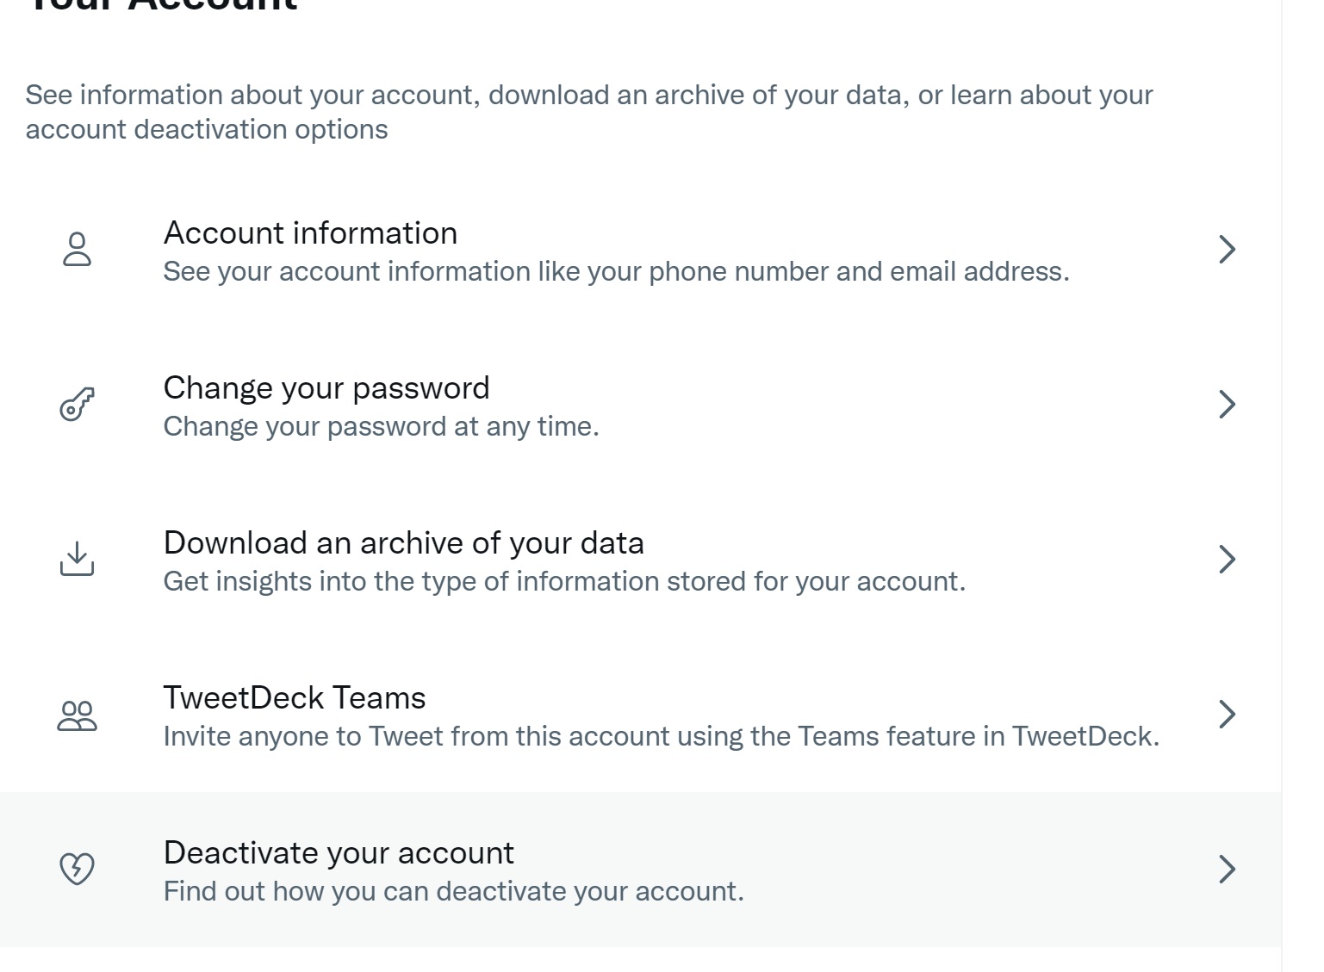Click the key icon for password change
1324x972 pixels.
[x=77, y=405]
